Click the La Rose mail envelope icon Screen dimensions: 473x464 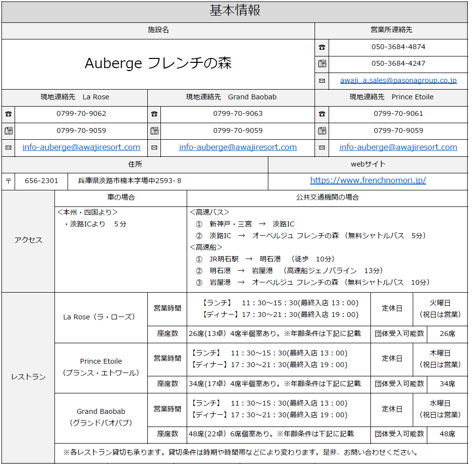click(8, 148)
